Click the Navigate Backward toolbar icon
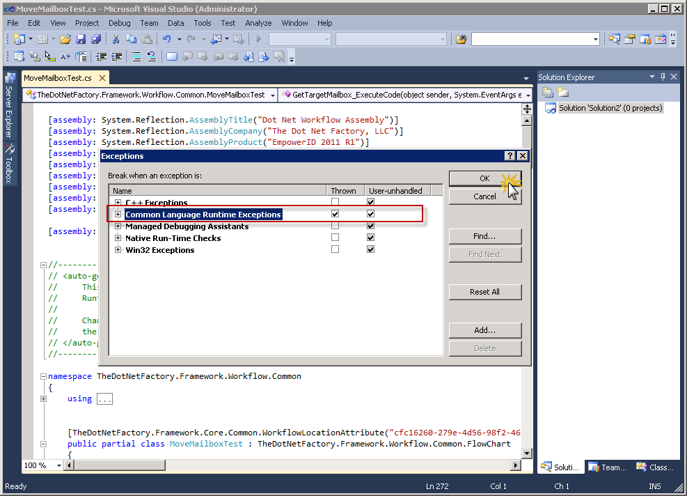This screenshot has width=687, height=496. pos(216,40)
